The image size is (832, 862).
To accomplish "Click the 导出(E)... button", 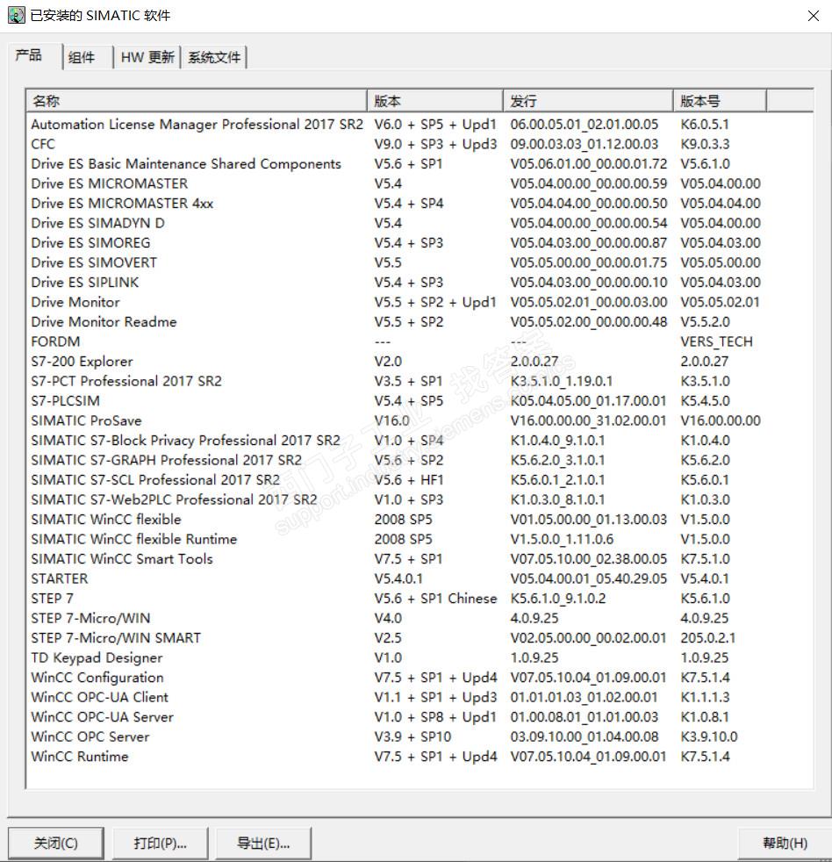I will (263, 843).
